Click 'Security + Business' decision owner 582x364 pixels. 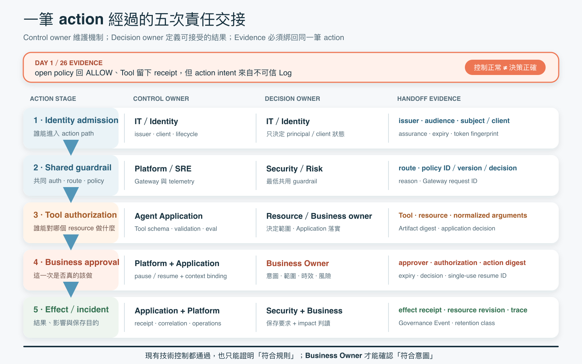[x=304, y=310]
